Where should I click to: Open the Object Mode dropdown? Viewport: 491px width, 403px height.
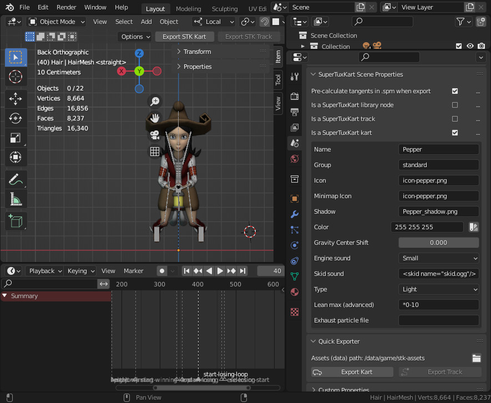57,22
